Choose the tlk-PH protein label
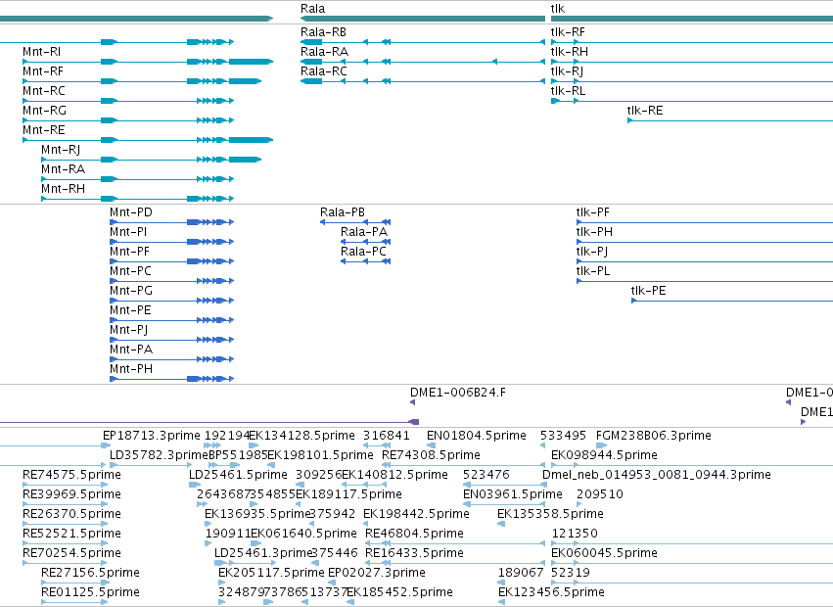This screenshot has width=833, height=607. [594, 233]
